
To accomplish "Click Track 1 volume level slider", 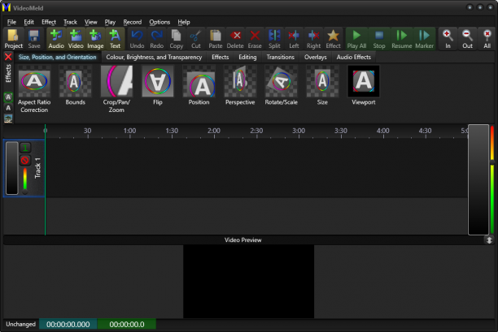I will 24,181.
